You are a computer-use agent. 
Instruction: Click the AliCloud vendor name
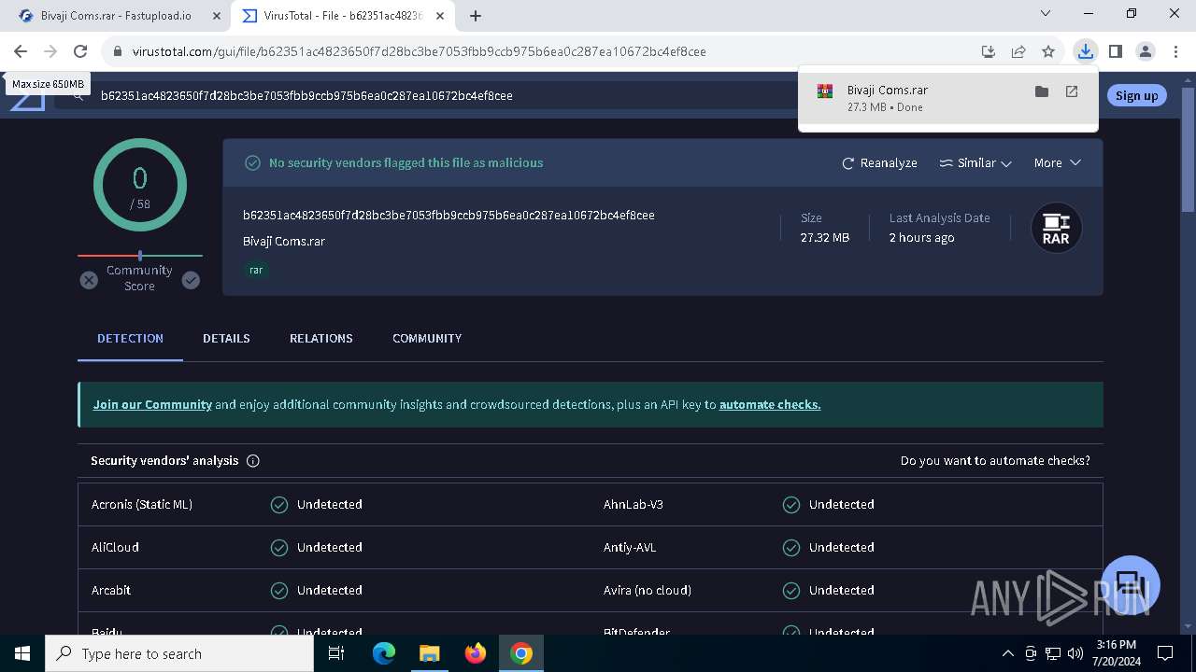[x=115, y=547]
